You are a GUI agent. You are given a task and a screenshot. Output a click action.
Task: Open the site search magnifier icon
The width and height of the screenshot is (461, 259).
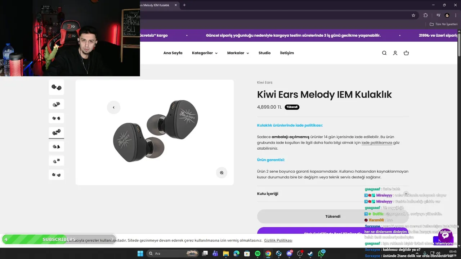pos(384,53)
